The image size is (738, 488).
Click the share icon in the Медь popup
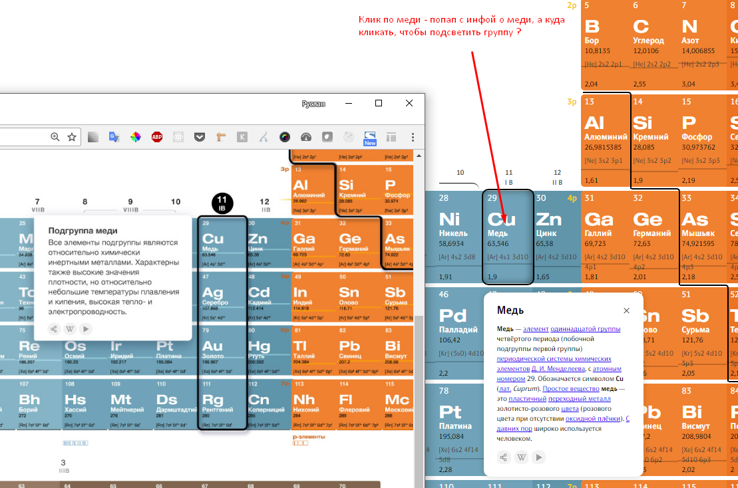504,457
